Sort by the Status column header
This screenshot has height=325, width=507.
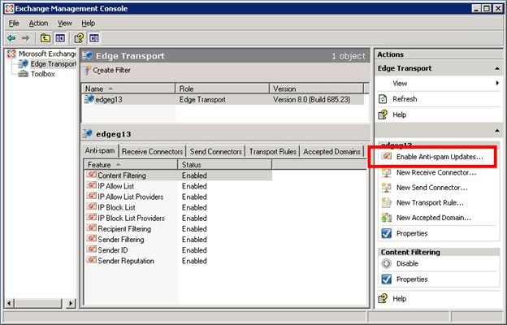pyautogui.click(x=225, y=165)
